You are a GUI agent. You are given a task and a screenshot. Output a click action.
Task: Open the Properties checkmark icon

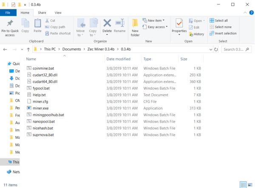tap(179, 23)
